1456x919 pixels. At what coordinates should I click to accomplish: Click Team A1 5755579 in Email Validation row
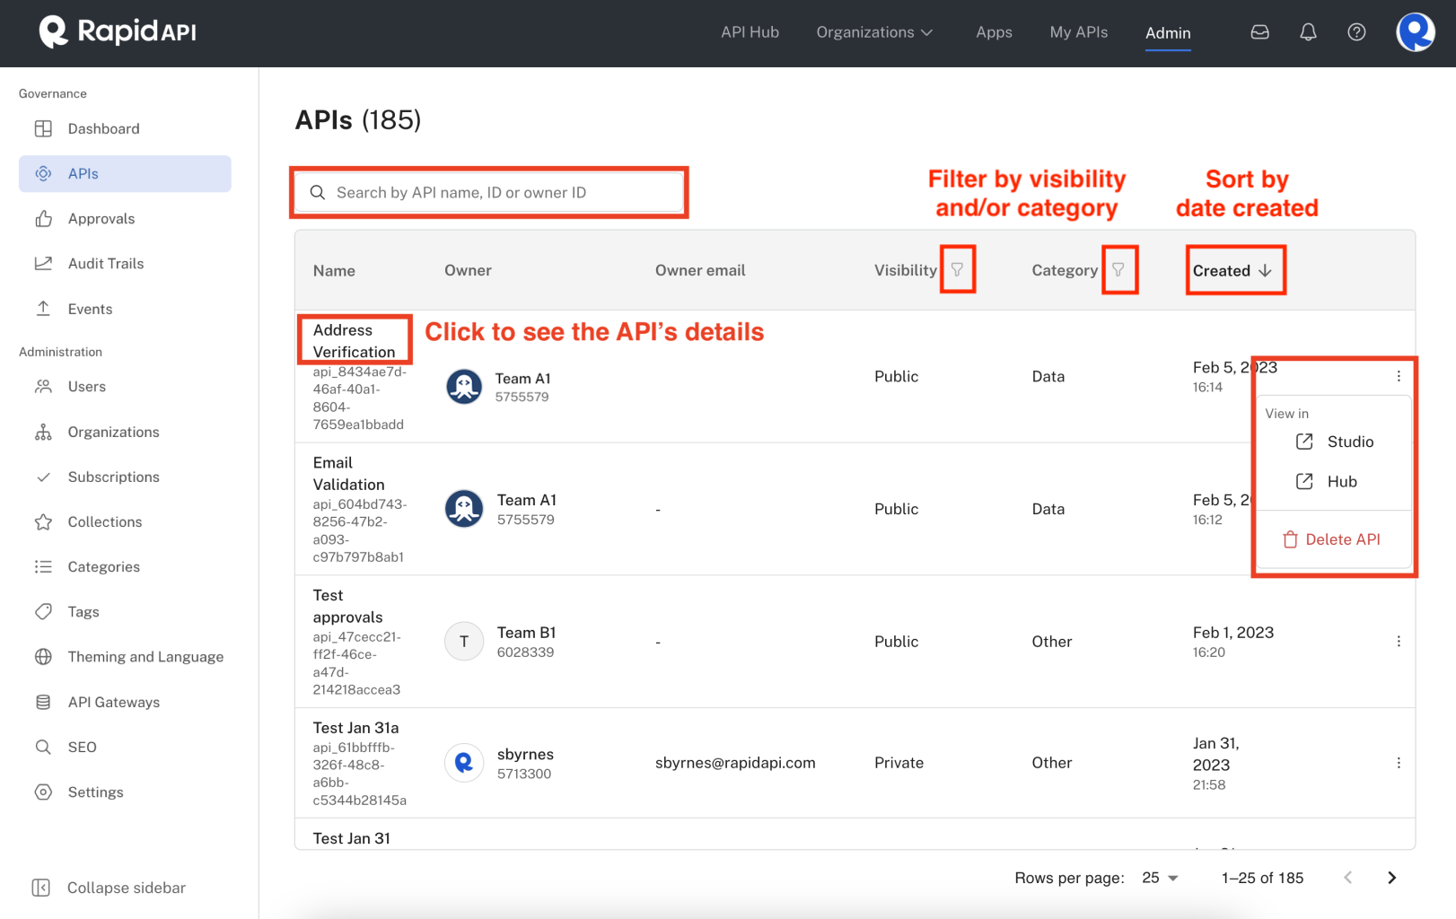click(x=527, y=509)
